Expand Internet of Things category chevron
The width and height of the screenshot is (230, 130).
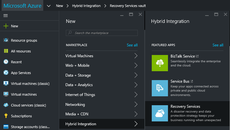point(136,95)
